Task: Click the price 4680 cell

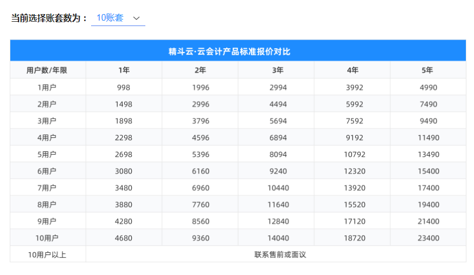Action: point(124,238)
